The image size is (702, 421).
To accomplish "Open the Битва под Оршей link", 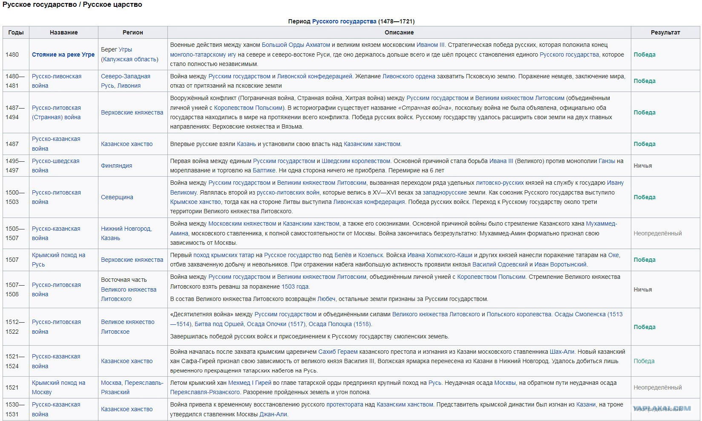I will [x=220, y=324].
